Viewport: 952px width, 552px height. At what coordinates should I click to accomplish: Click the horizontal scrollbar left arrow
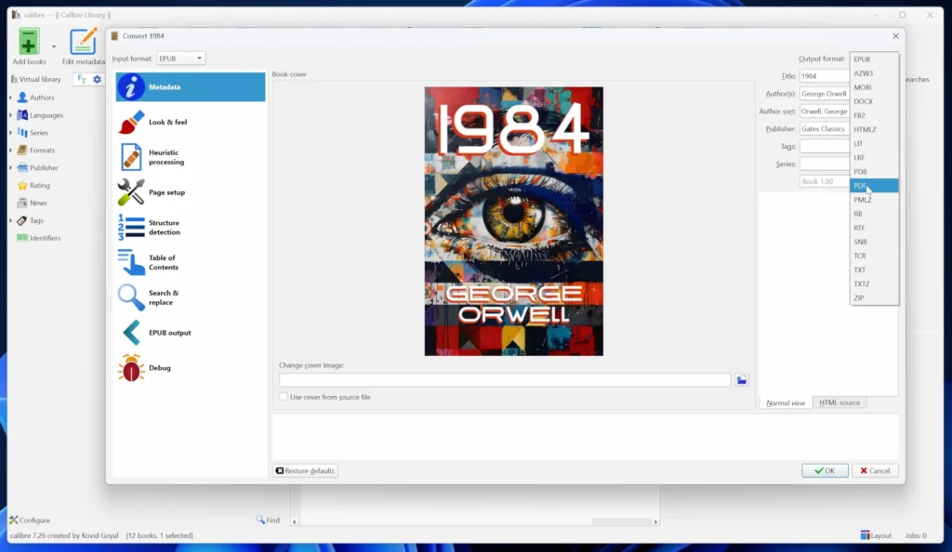[x=295, y=521]
